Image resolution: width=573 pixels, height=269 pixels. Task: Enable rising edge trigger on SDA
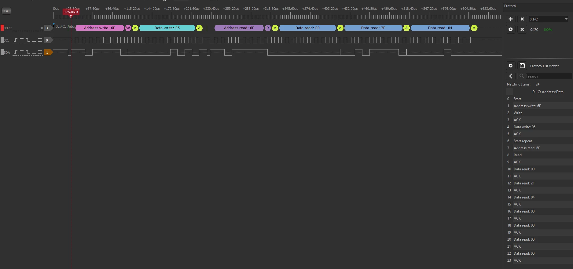pyautogui.click(x=16, y=52)
